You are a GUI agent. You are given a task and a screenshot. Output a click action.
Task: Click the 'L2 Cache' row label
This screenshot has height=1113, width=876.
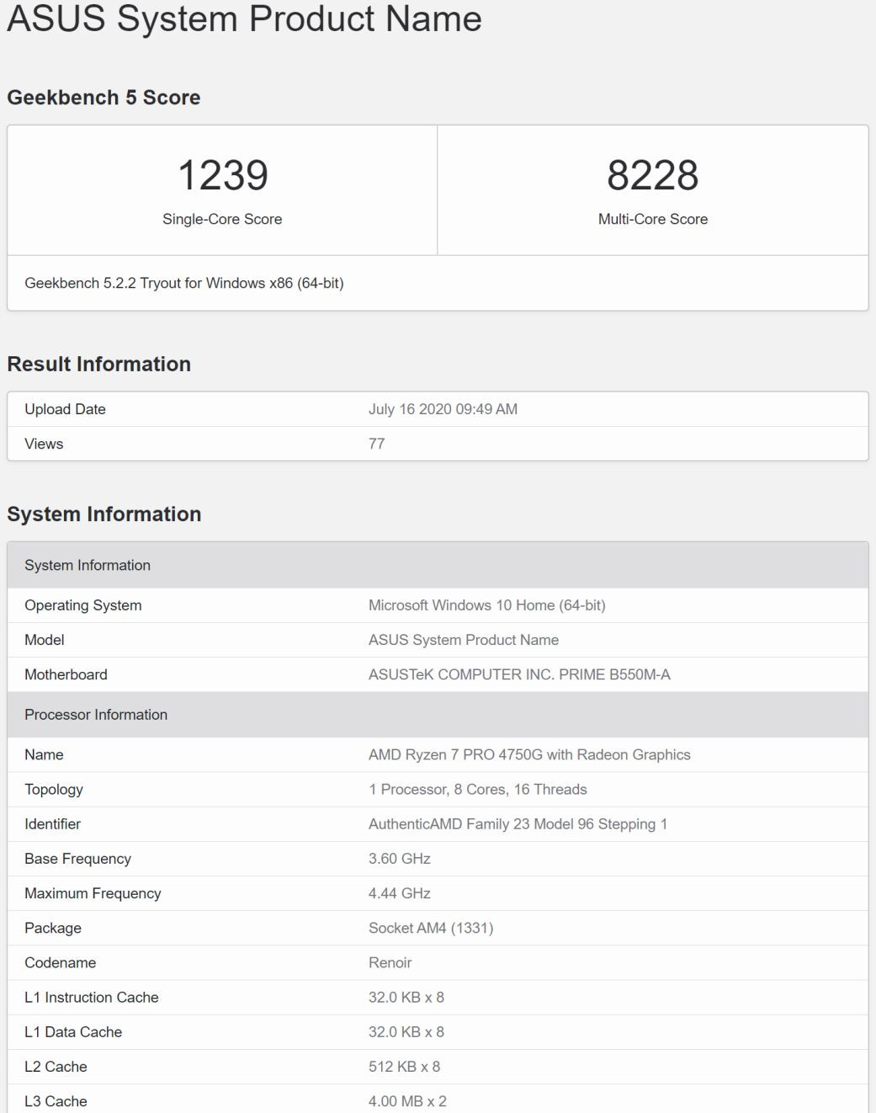point(56,1067)
